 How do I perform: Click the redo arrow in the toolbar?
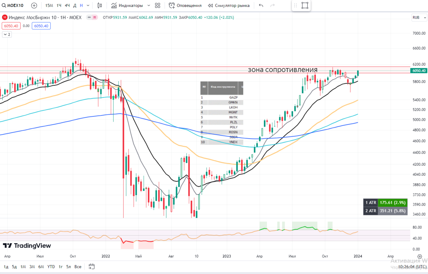(272, 5)
